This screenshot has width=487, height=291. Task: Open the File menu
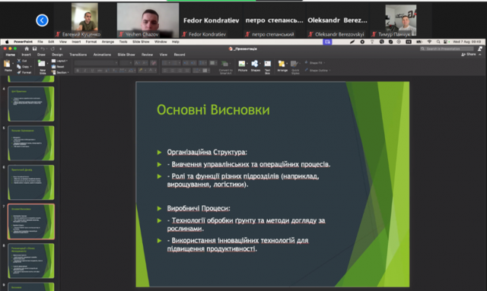coord(40,42)
